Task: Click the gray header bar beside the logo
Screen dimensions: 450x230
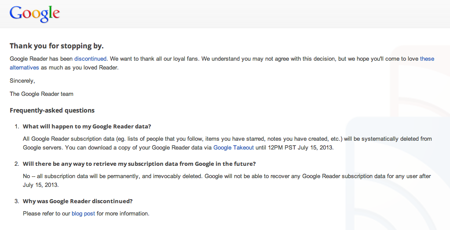Action: (x=255, y=14)
